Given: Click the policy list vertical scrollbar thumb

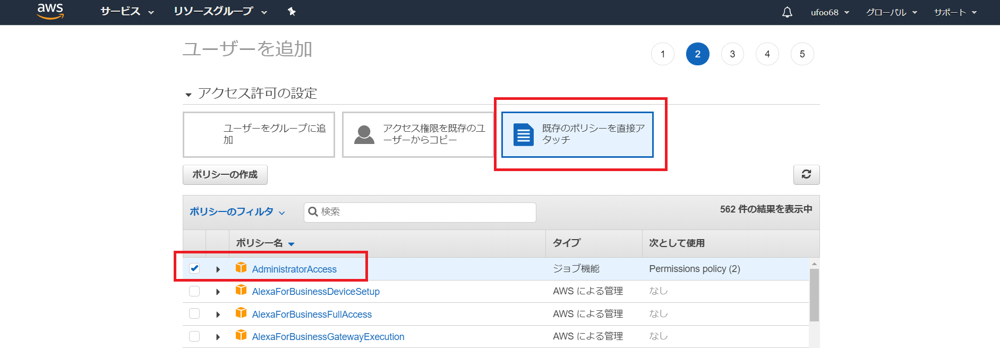Looking at the screenshot, I should tap(814, 295).
